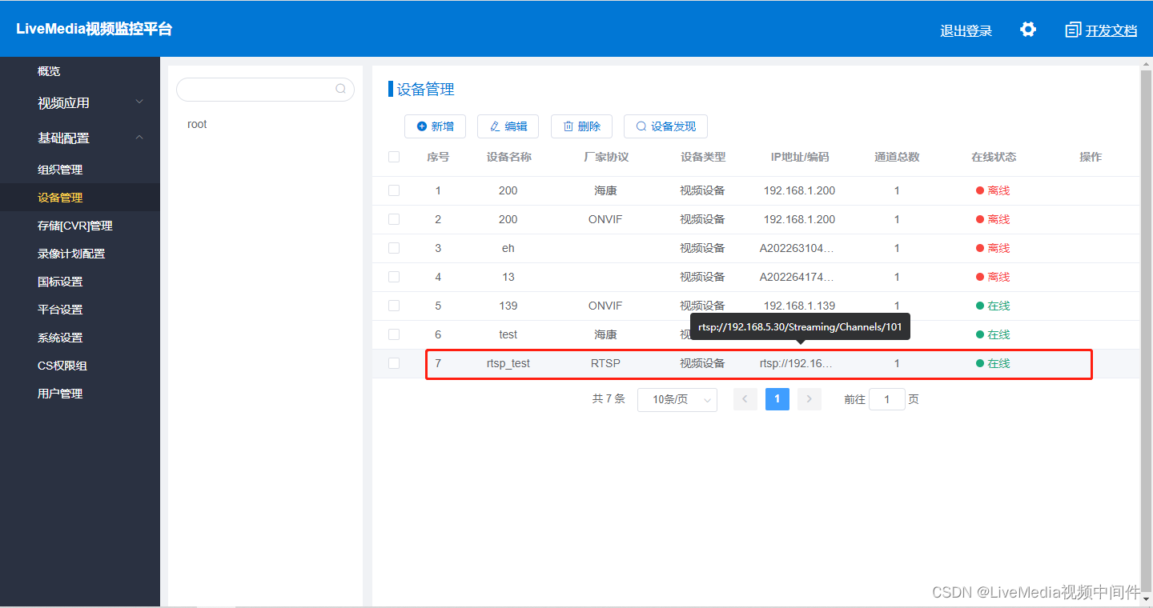1153x608 pixels.
Task: Click 离线 status in row 1
Action: (993, 190)
